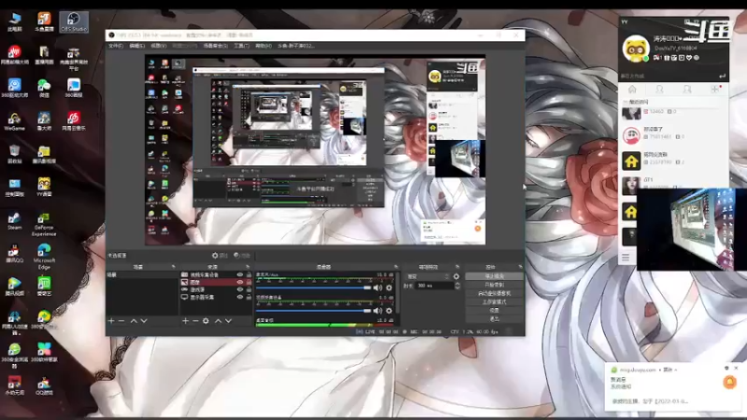747x420 pixels.
Task: Open the Recycle Bin desktop icon
Action: click(x=14, y=154)
